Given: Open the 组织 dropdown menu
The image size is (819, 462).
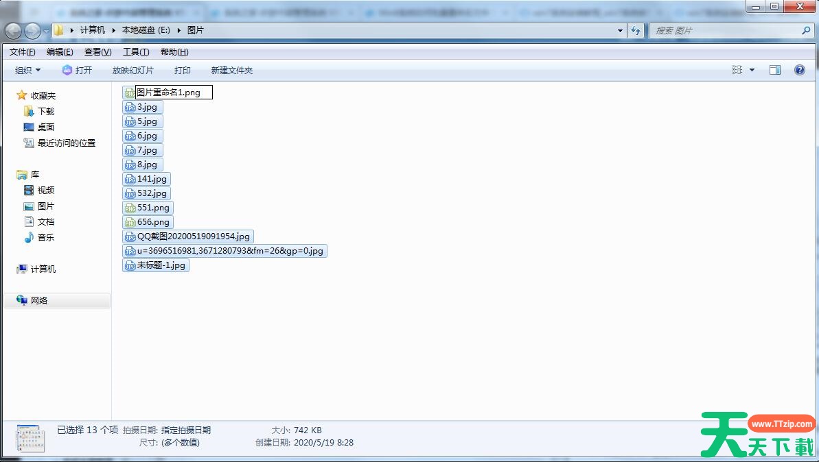Looking at the screenshot, I should click(27, 71).
